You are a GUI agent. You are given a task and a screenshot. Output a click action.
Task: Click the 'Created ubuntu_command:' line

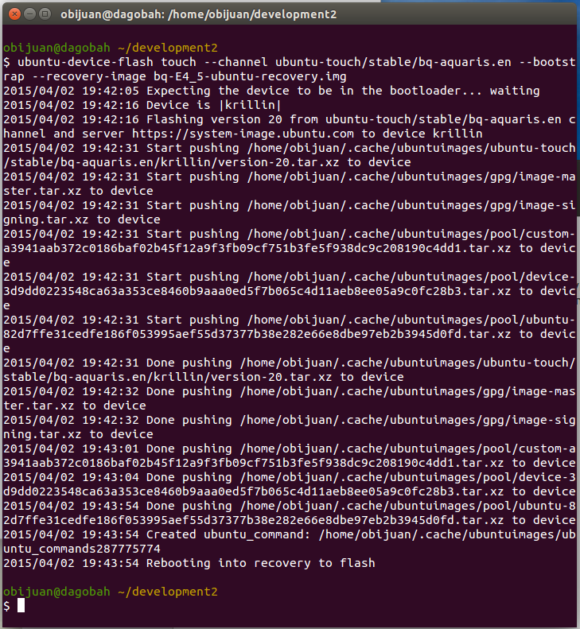290,534
